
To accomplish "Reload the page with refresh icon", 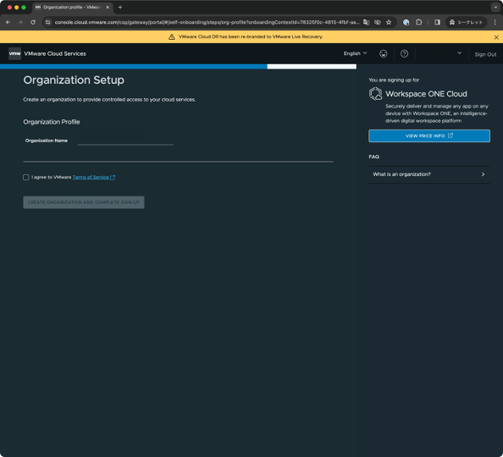I will [33, 22].
